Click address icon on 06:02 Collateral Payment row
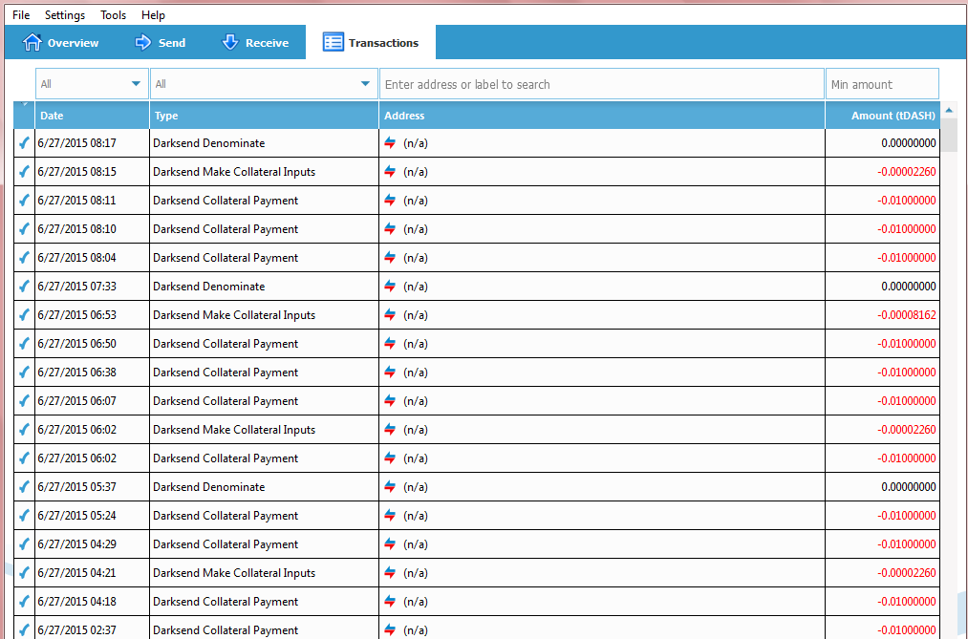The width and height of the screenshot is (968, 639). click(x=390, y=458)
